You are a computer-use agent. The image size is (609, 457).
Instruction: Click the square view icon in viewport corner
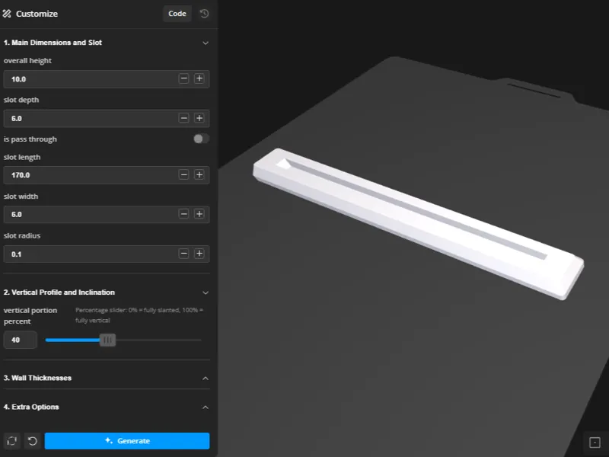coord(595,443)
